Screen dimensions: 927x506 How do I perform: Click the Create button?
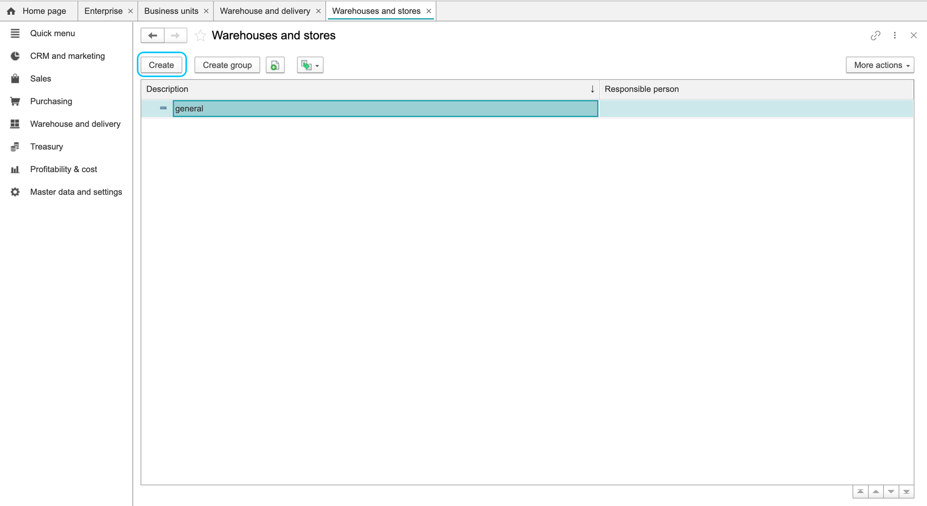162,65
